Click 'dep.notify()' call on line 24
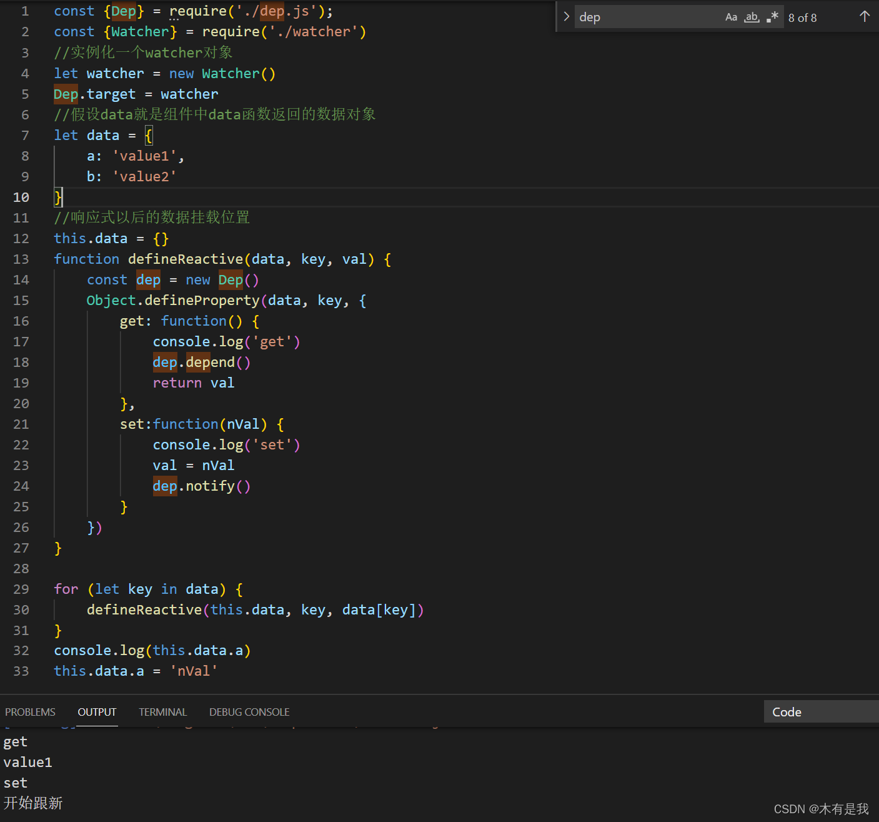Screen dimensions: 879x822 [202, 486]
